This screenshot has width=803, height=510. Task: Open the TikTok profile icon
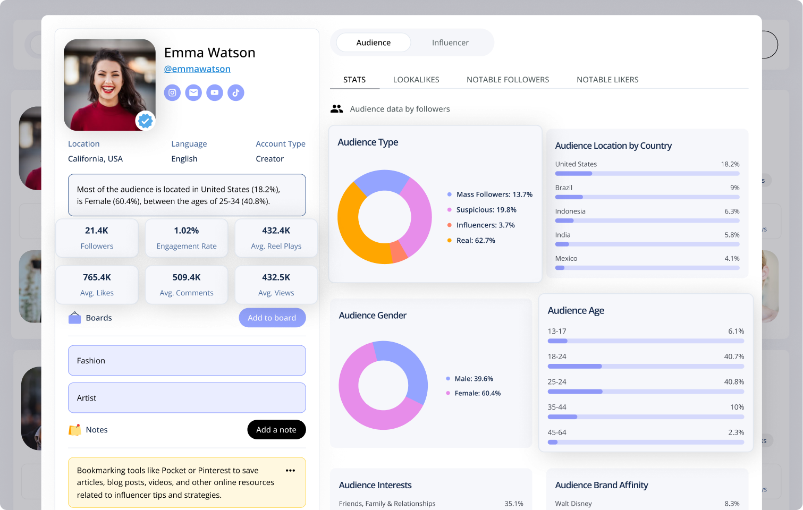236,92
